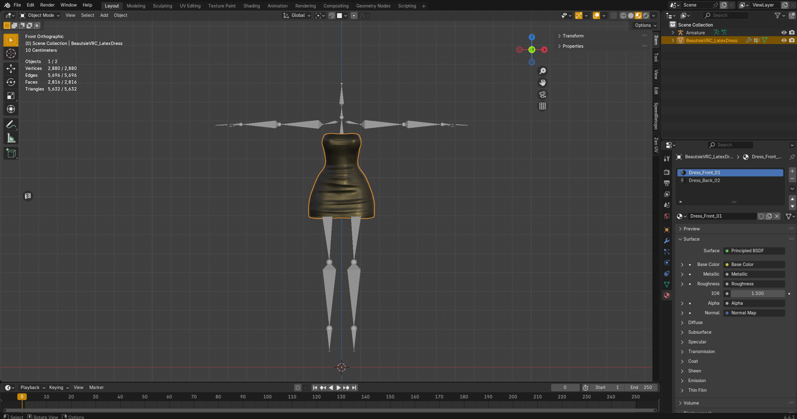Open the Render menu

[x=47, y=5]
